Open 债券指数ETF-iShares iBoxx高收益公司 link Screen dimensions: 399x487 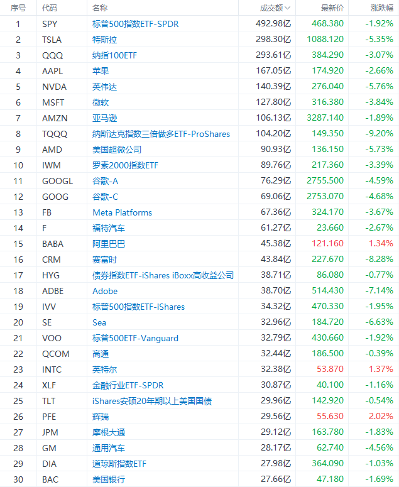[x=163, y=275]
